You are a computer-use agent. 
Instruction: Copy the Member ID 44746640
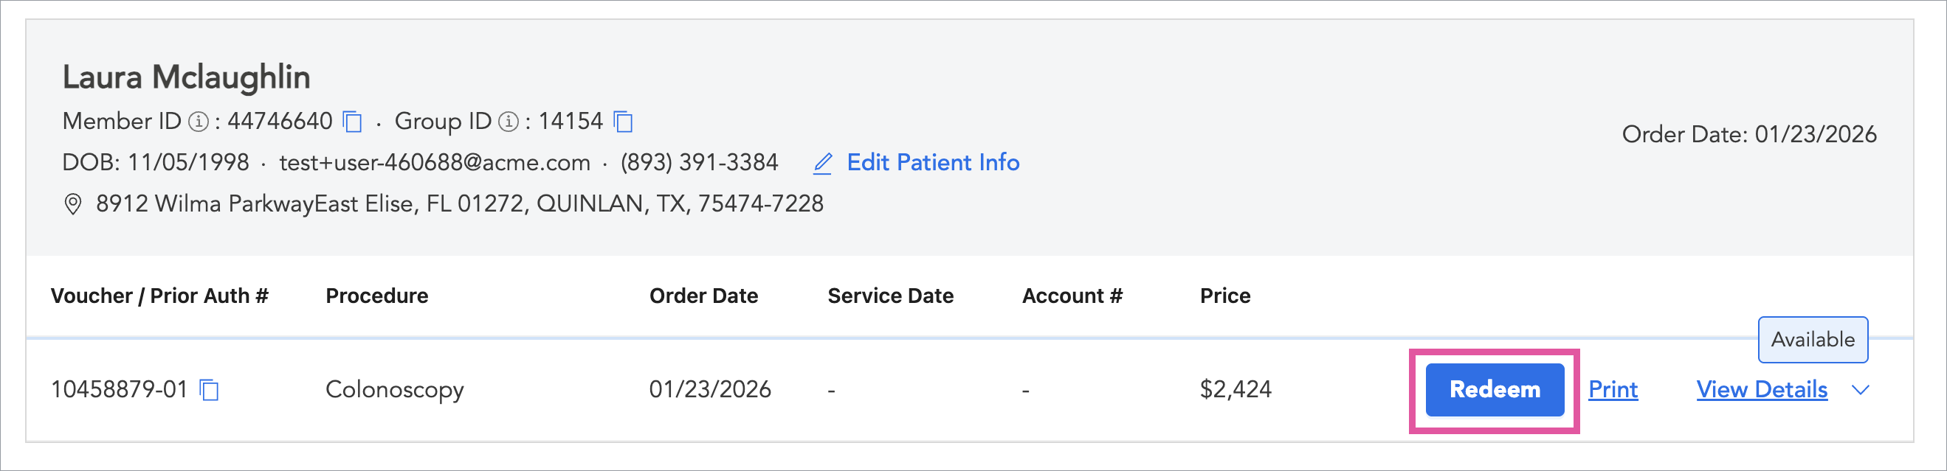(x=352, y=122)
